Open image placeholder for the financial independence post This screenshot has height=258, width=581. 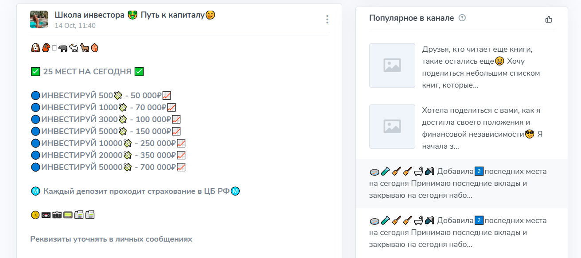tap(392, 127)
